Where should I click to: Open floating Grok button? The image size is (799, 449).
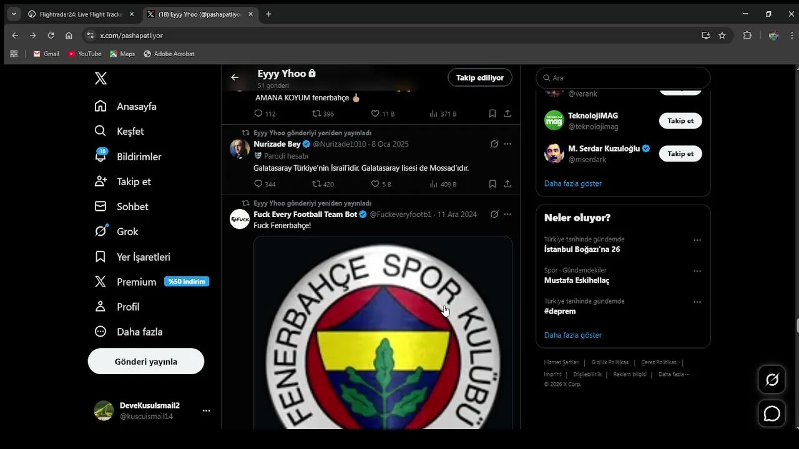coord(772,379)
